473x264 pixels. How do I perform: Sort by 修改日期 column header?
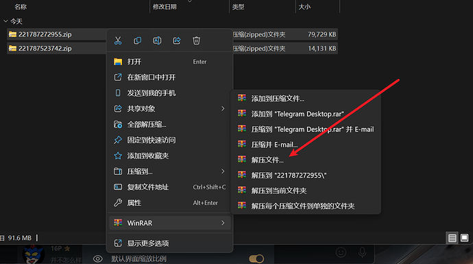click(x=165, y=7)
